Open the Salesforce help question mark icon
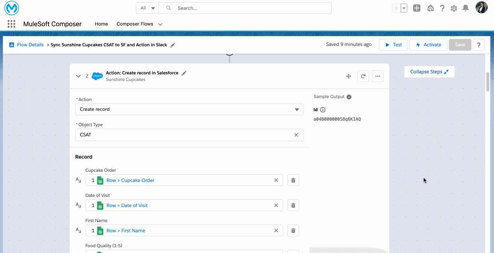 tap(442, 8)
